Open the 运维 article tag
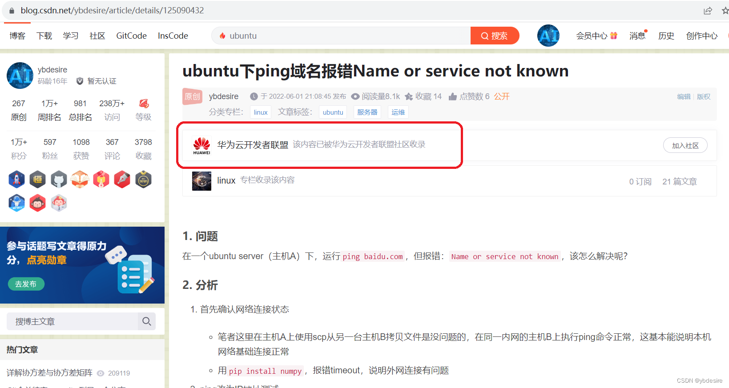 398,112
